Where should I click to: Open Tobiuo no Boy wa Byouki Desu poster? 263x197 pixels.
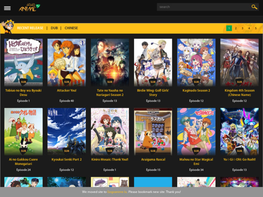coord(24,63)
